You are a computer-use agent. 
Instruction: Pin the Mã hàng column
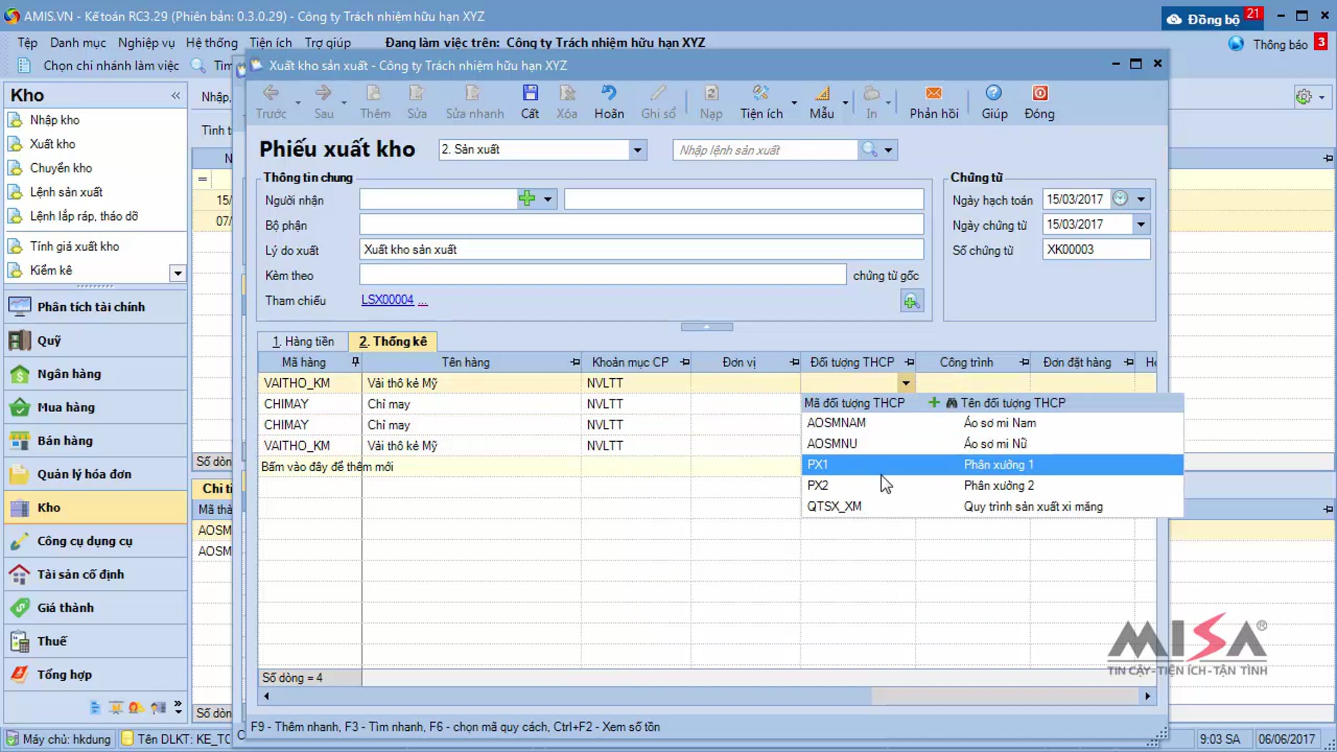(x=355, y=362)
